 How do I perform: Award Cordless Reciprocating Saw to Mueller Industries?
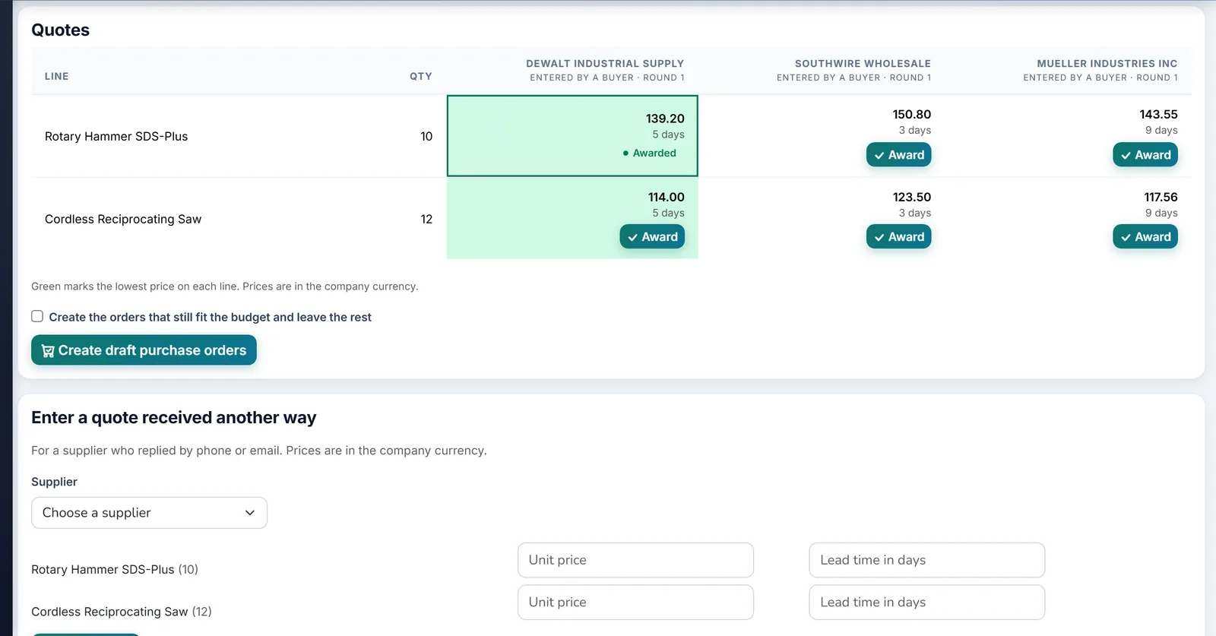tap(1145, 237)
